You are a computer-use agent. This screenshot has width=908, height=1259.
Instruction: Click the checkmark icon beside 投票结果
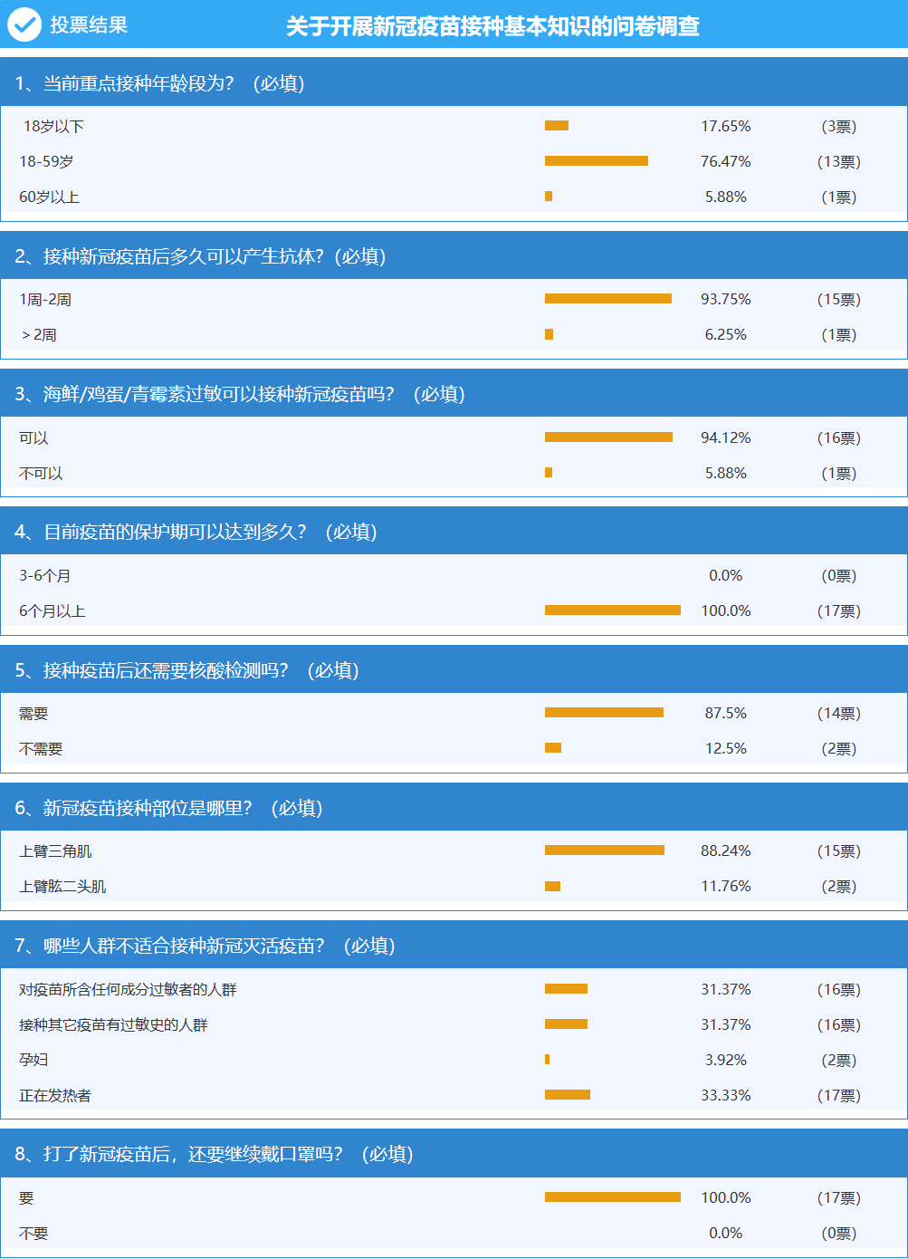click(24, 24)
